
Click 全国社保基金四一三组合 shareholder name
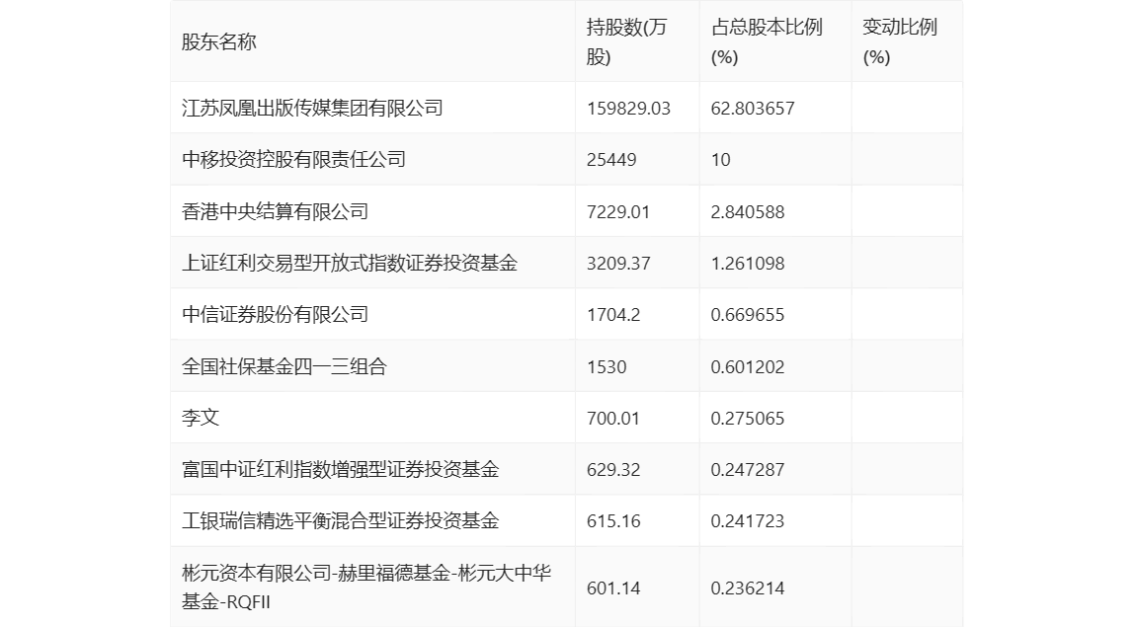click(284, 367)
